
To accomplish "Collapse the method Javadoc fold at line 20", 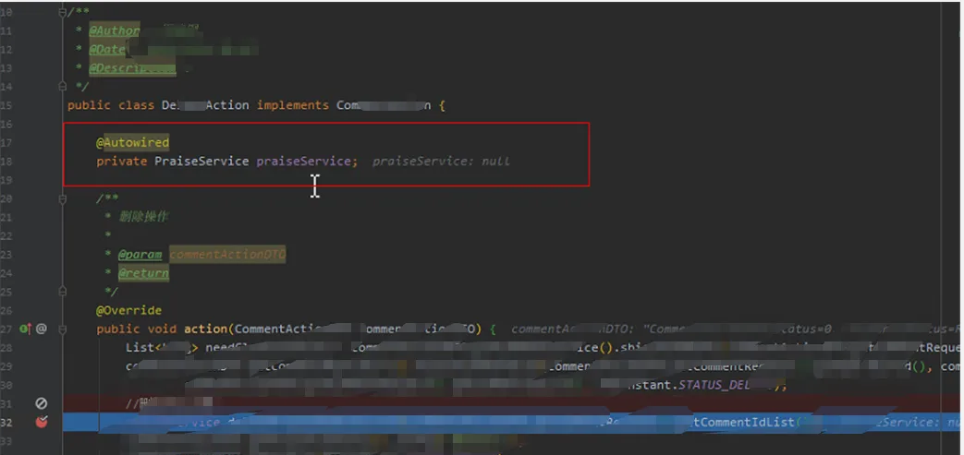I will tap(62, 198).
